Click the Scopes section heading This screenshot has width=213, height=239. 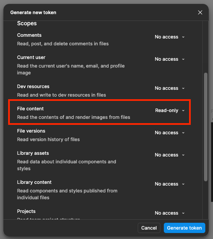click(27, 24)
